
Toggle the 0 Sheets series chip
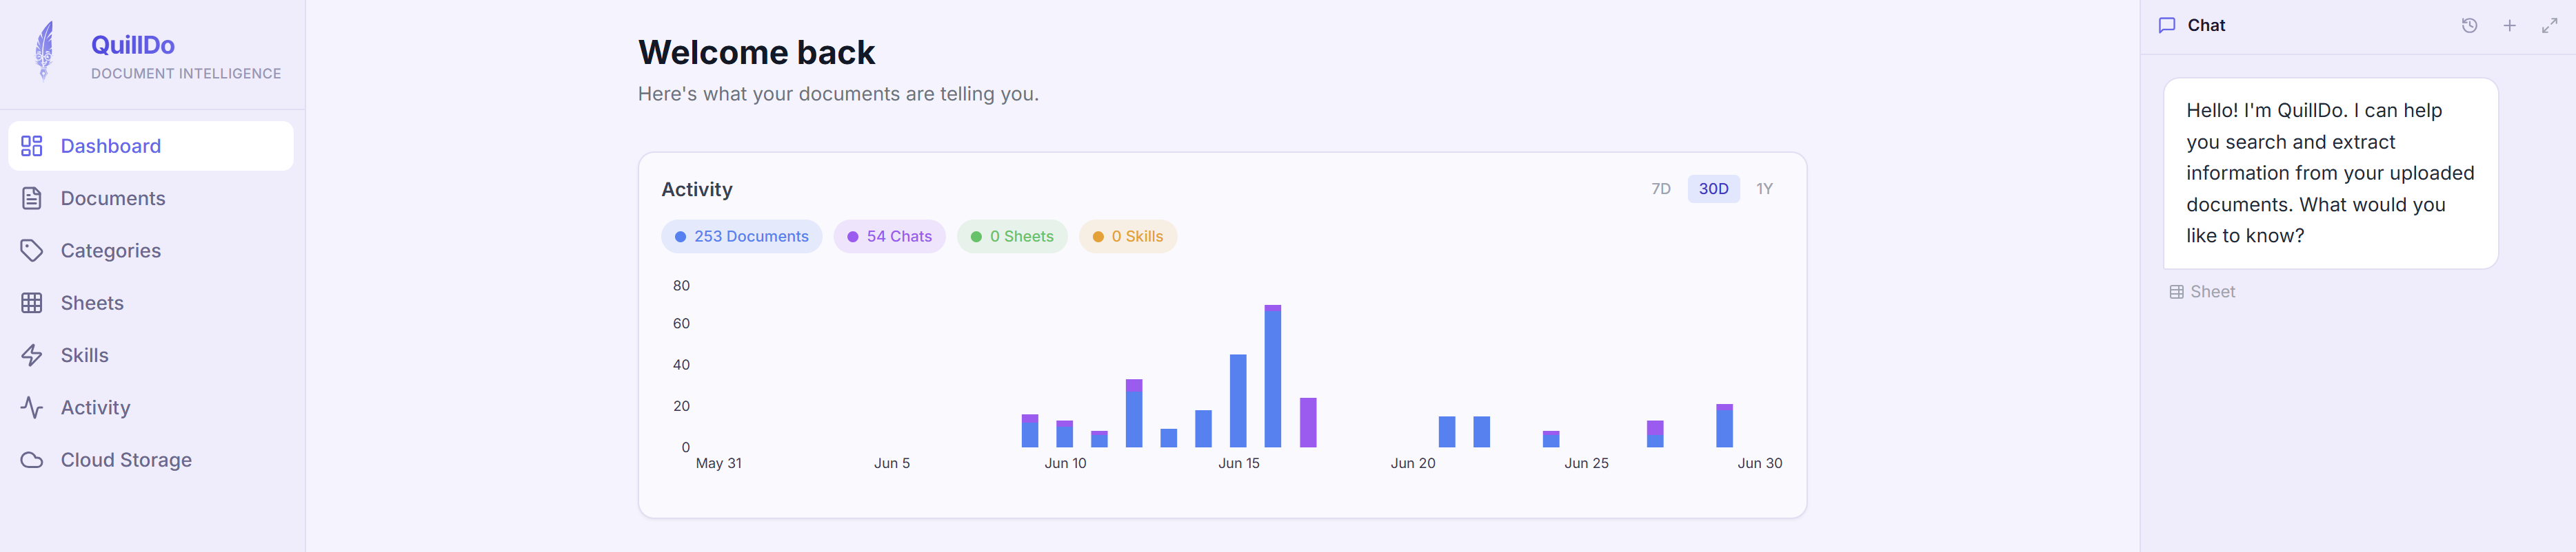pyautogui.click(x=1012, y=237)
